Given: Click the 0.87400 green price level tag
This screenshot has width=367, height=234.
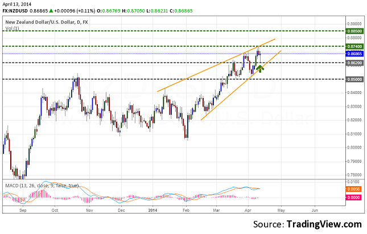Looking at the screenshot, I should [355, 46].
